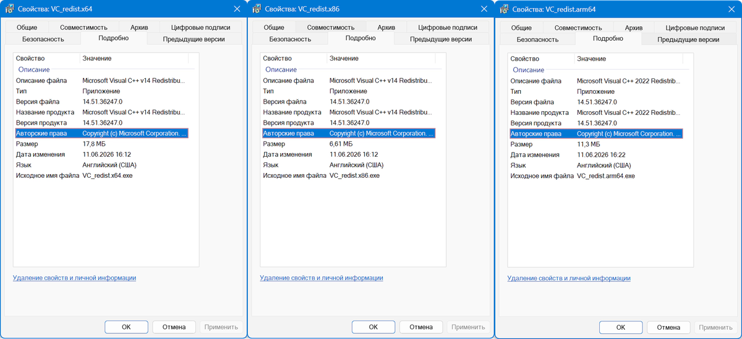Image resolution: width=742 pixels, height=339 pixels.
Task: Select Исходное имя файла VC_redist.x86.exe row
Action: tap(348, 175)
